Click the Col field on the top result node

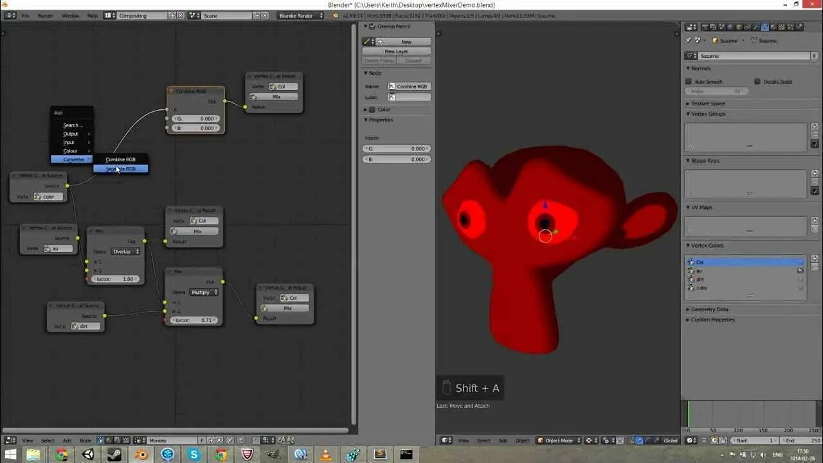pyautogui.click(x=283, y=86)
